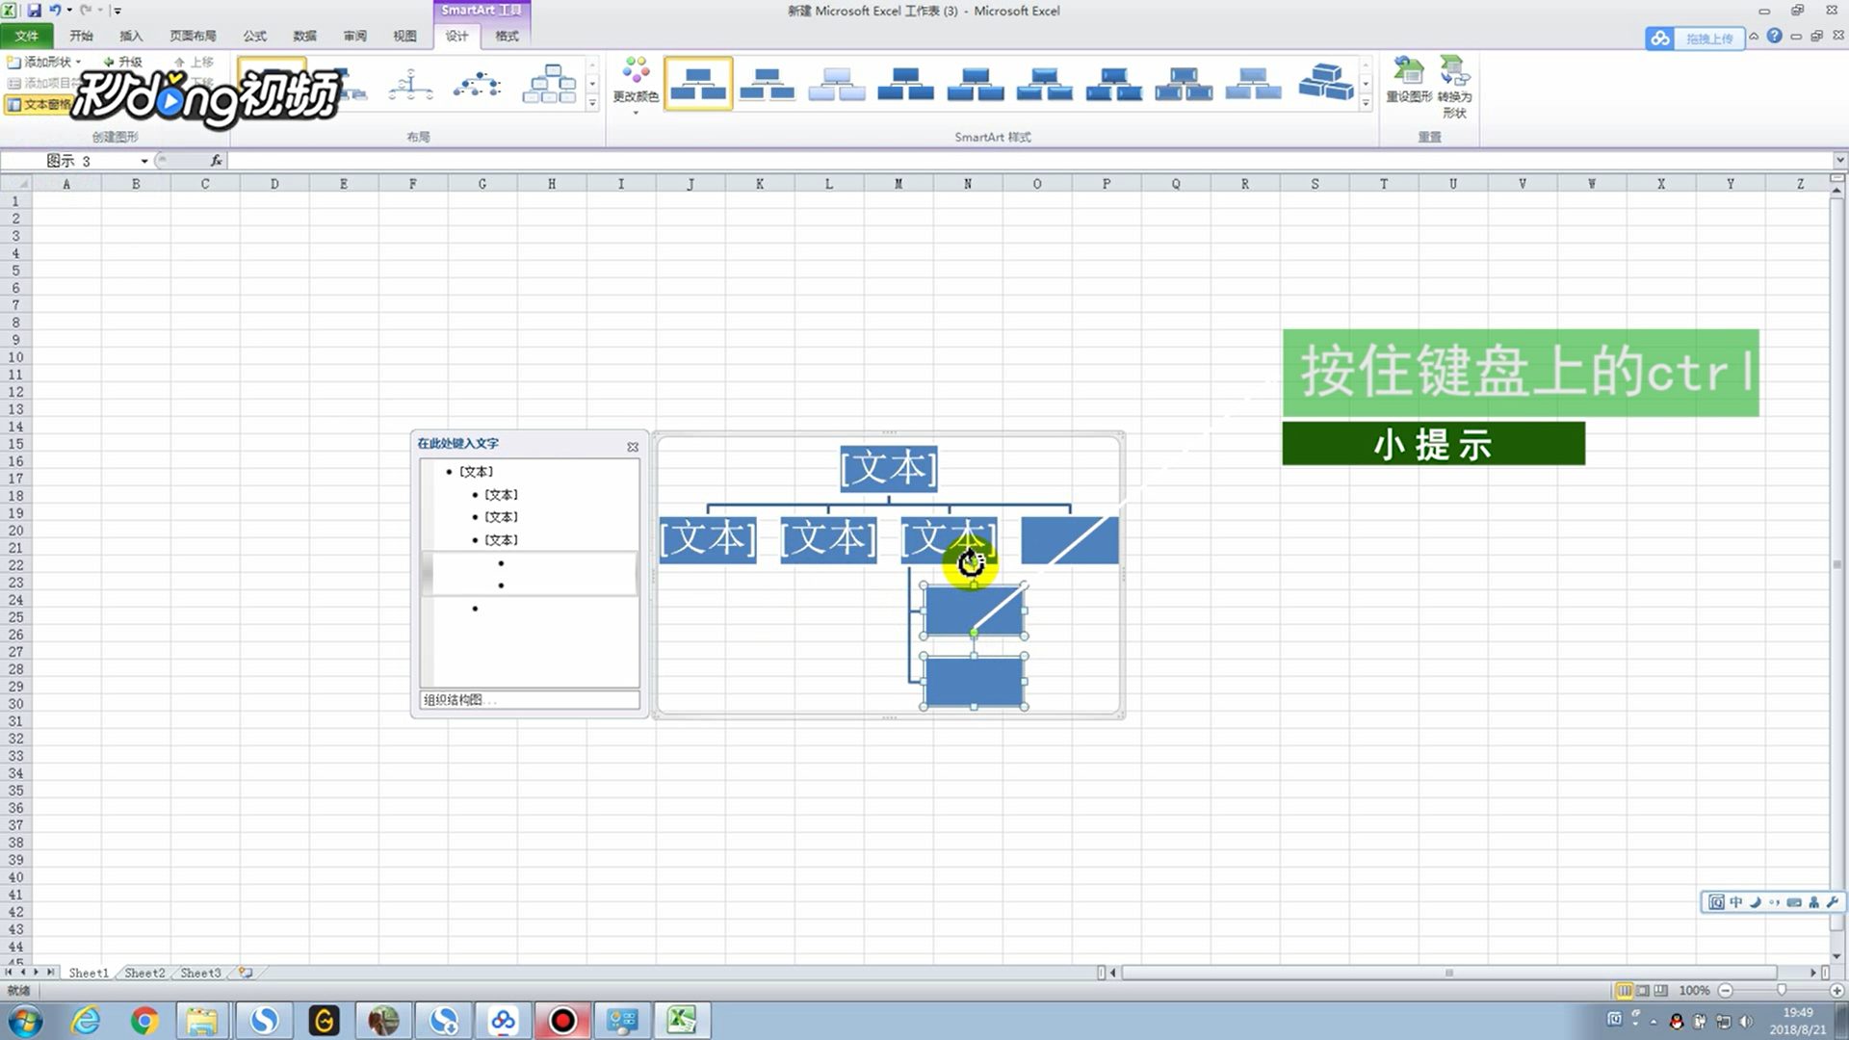The height and width of the screenshot is (1040, 1849).
Task: Open the 文件 tab
Action: (x=27, y=36)
